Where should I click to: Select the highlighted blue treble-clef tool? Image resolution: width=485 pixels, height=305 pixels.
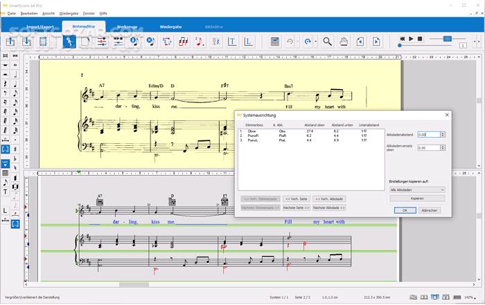[69, 41]
